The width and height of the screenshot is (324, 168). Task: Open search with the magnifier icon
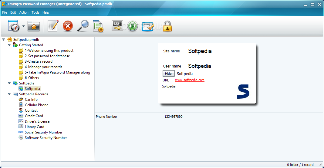pyautogui.click(x=83, y=26)
